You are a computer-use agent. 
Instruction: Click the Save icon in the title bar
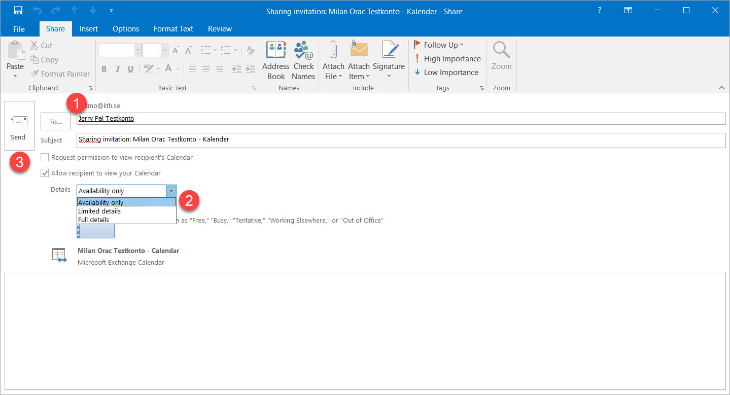[x=18, y=11]
